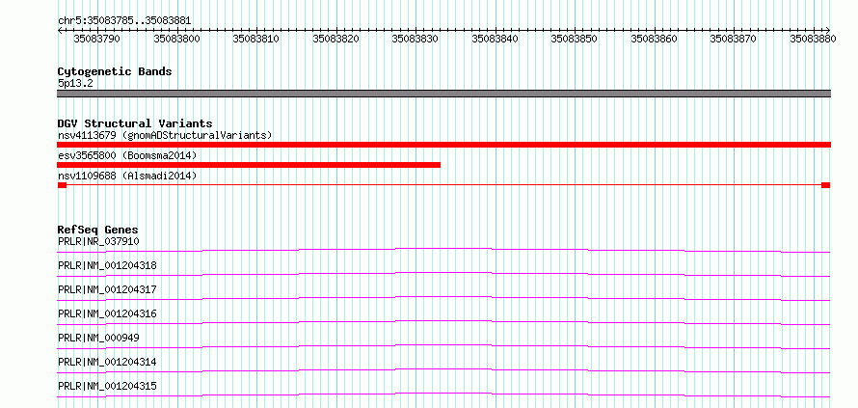Open variant esv3565800 (Boomsma2014) label
The height and width of the screenshot is (408, 858).
point(127,156)
